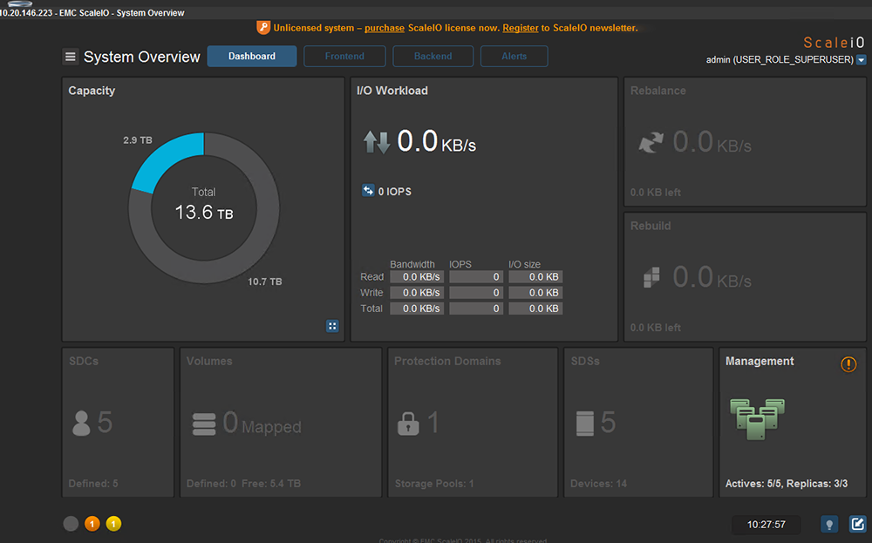Click the Actives: 5/5, Replicas: 3/3 text

pos(787,484)
